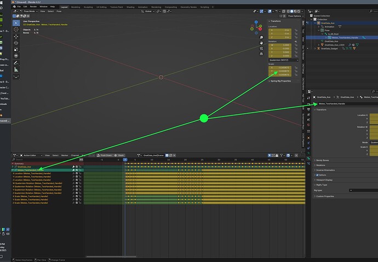Click the Push Down button
This screenshot has height=262, width=378.
(x=105, y=155)
